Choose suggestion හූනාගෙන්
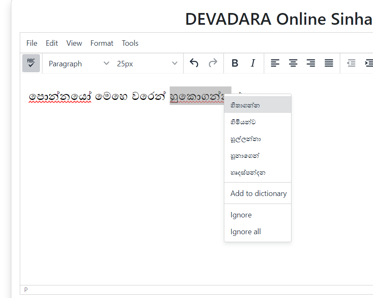The image size is (373, 298). tap(257, 156)
